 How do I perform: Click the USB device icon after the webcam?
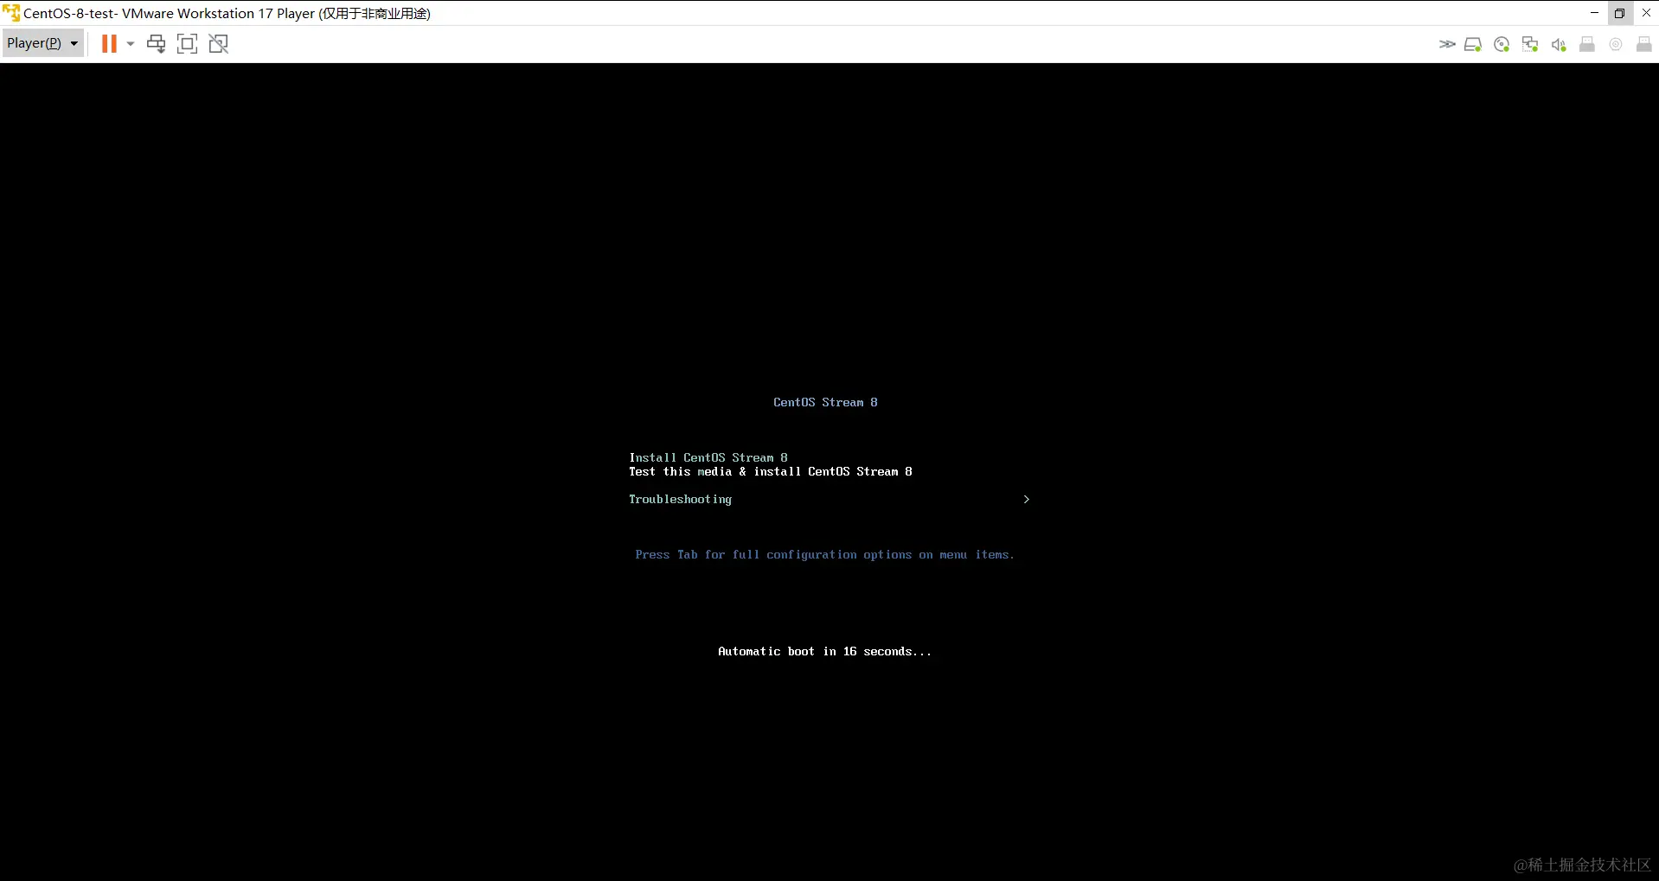point(1644,44)
